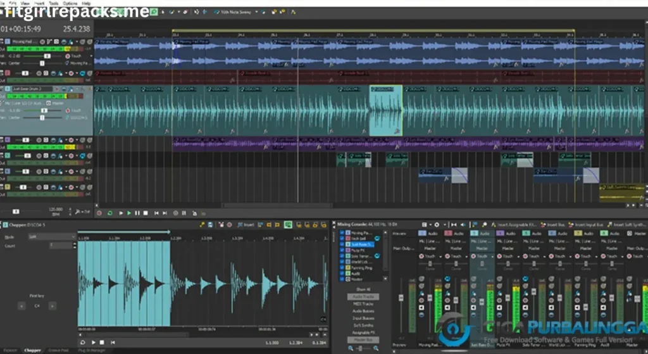The height and width of the screenshot is (354, 648).
Task: Toggle the Just Bass Drum checkbox in channel list
Action: (x=342, y=244)
